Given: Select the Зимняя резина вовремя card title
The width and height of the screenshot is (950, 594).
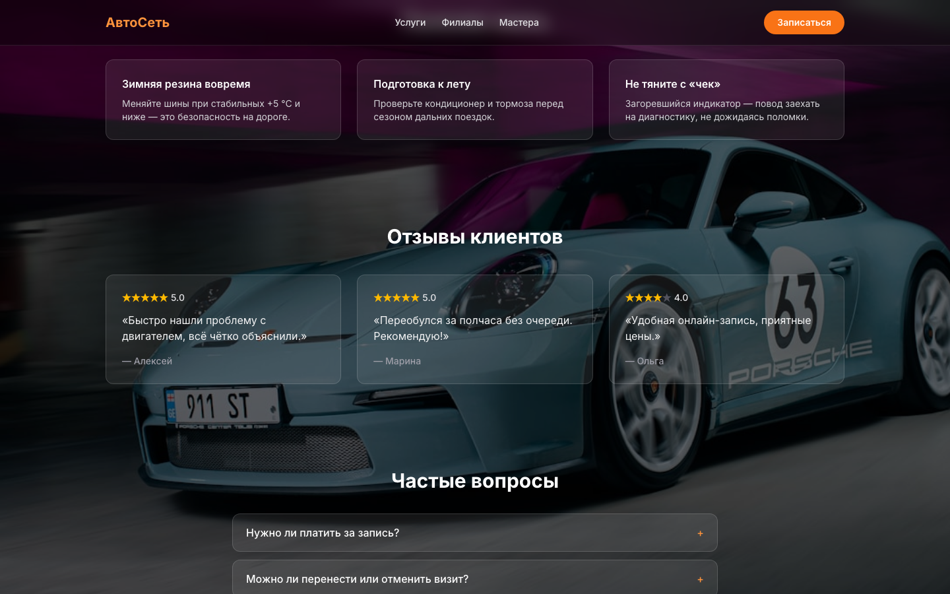Looking at the screenshot, I should point(186,84).
